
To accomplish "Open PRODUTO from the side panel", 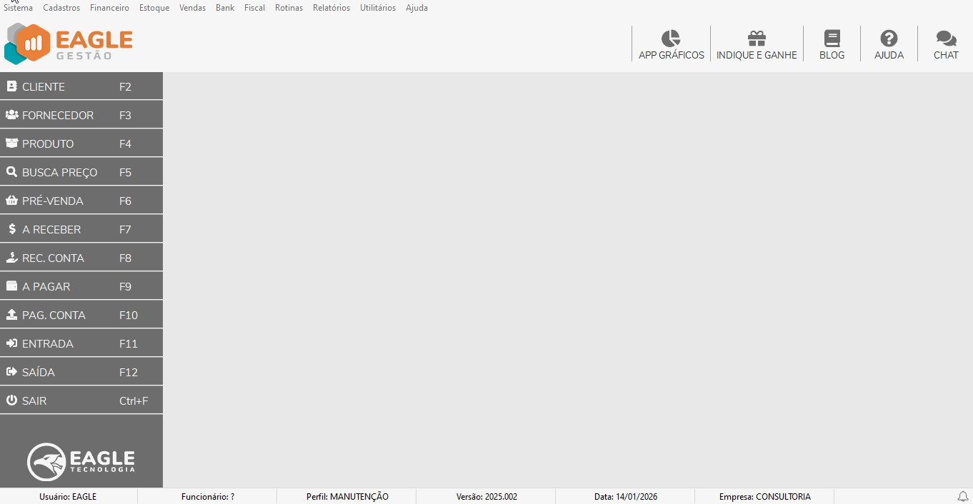I will coord(81,143).
